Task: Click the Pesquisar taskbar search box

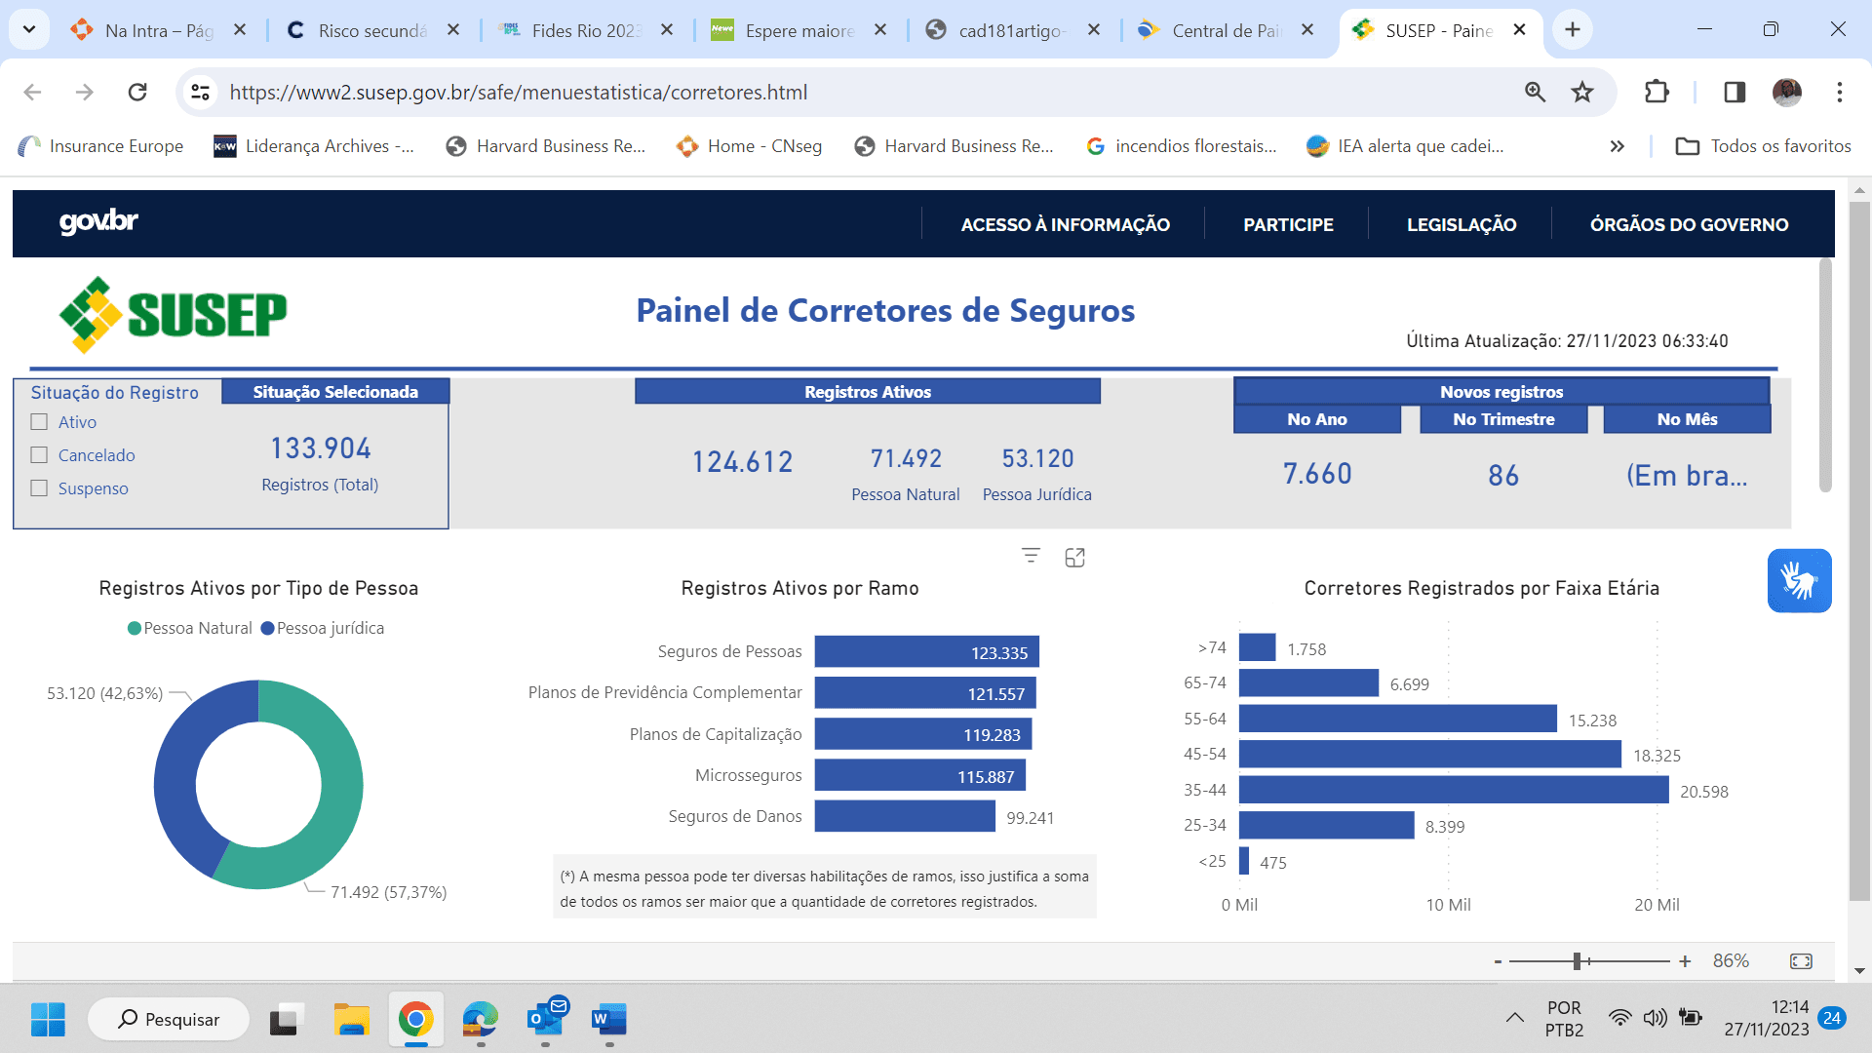Action: tap(169, 1020)
